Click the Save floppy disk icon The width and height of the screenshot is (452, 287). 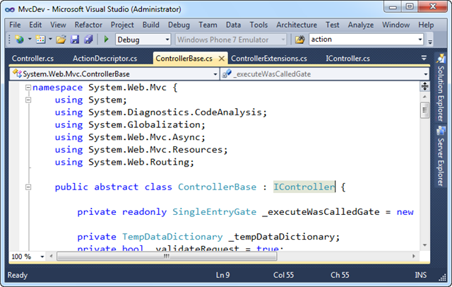75,39
